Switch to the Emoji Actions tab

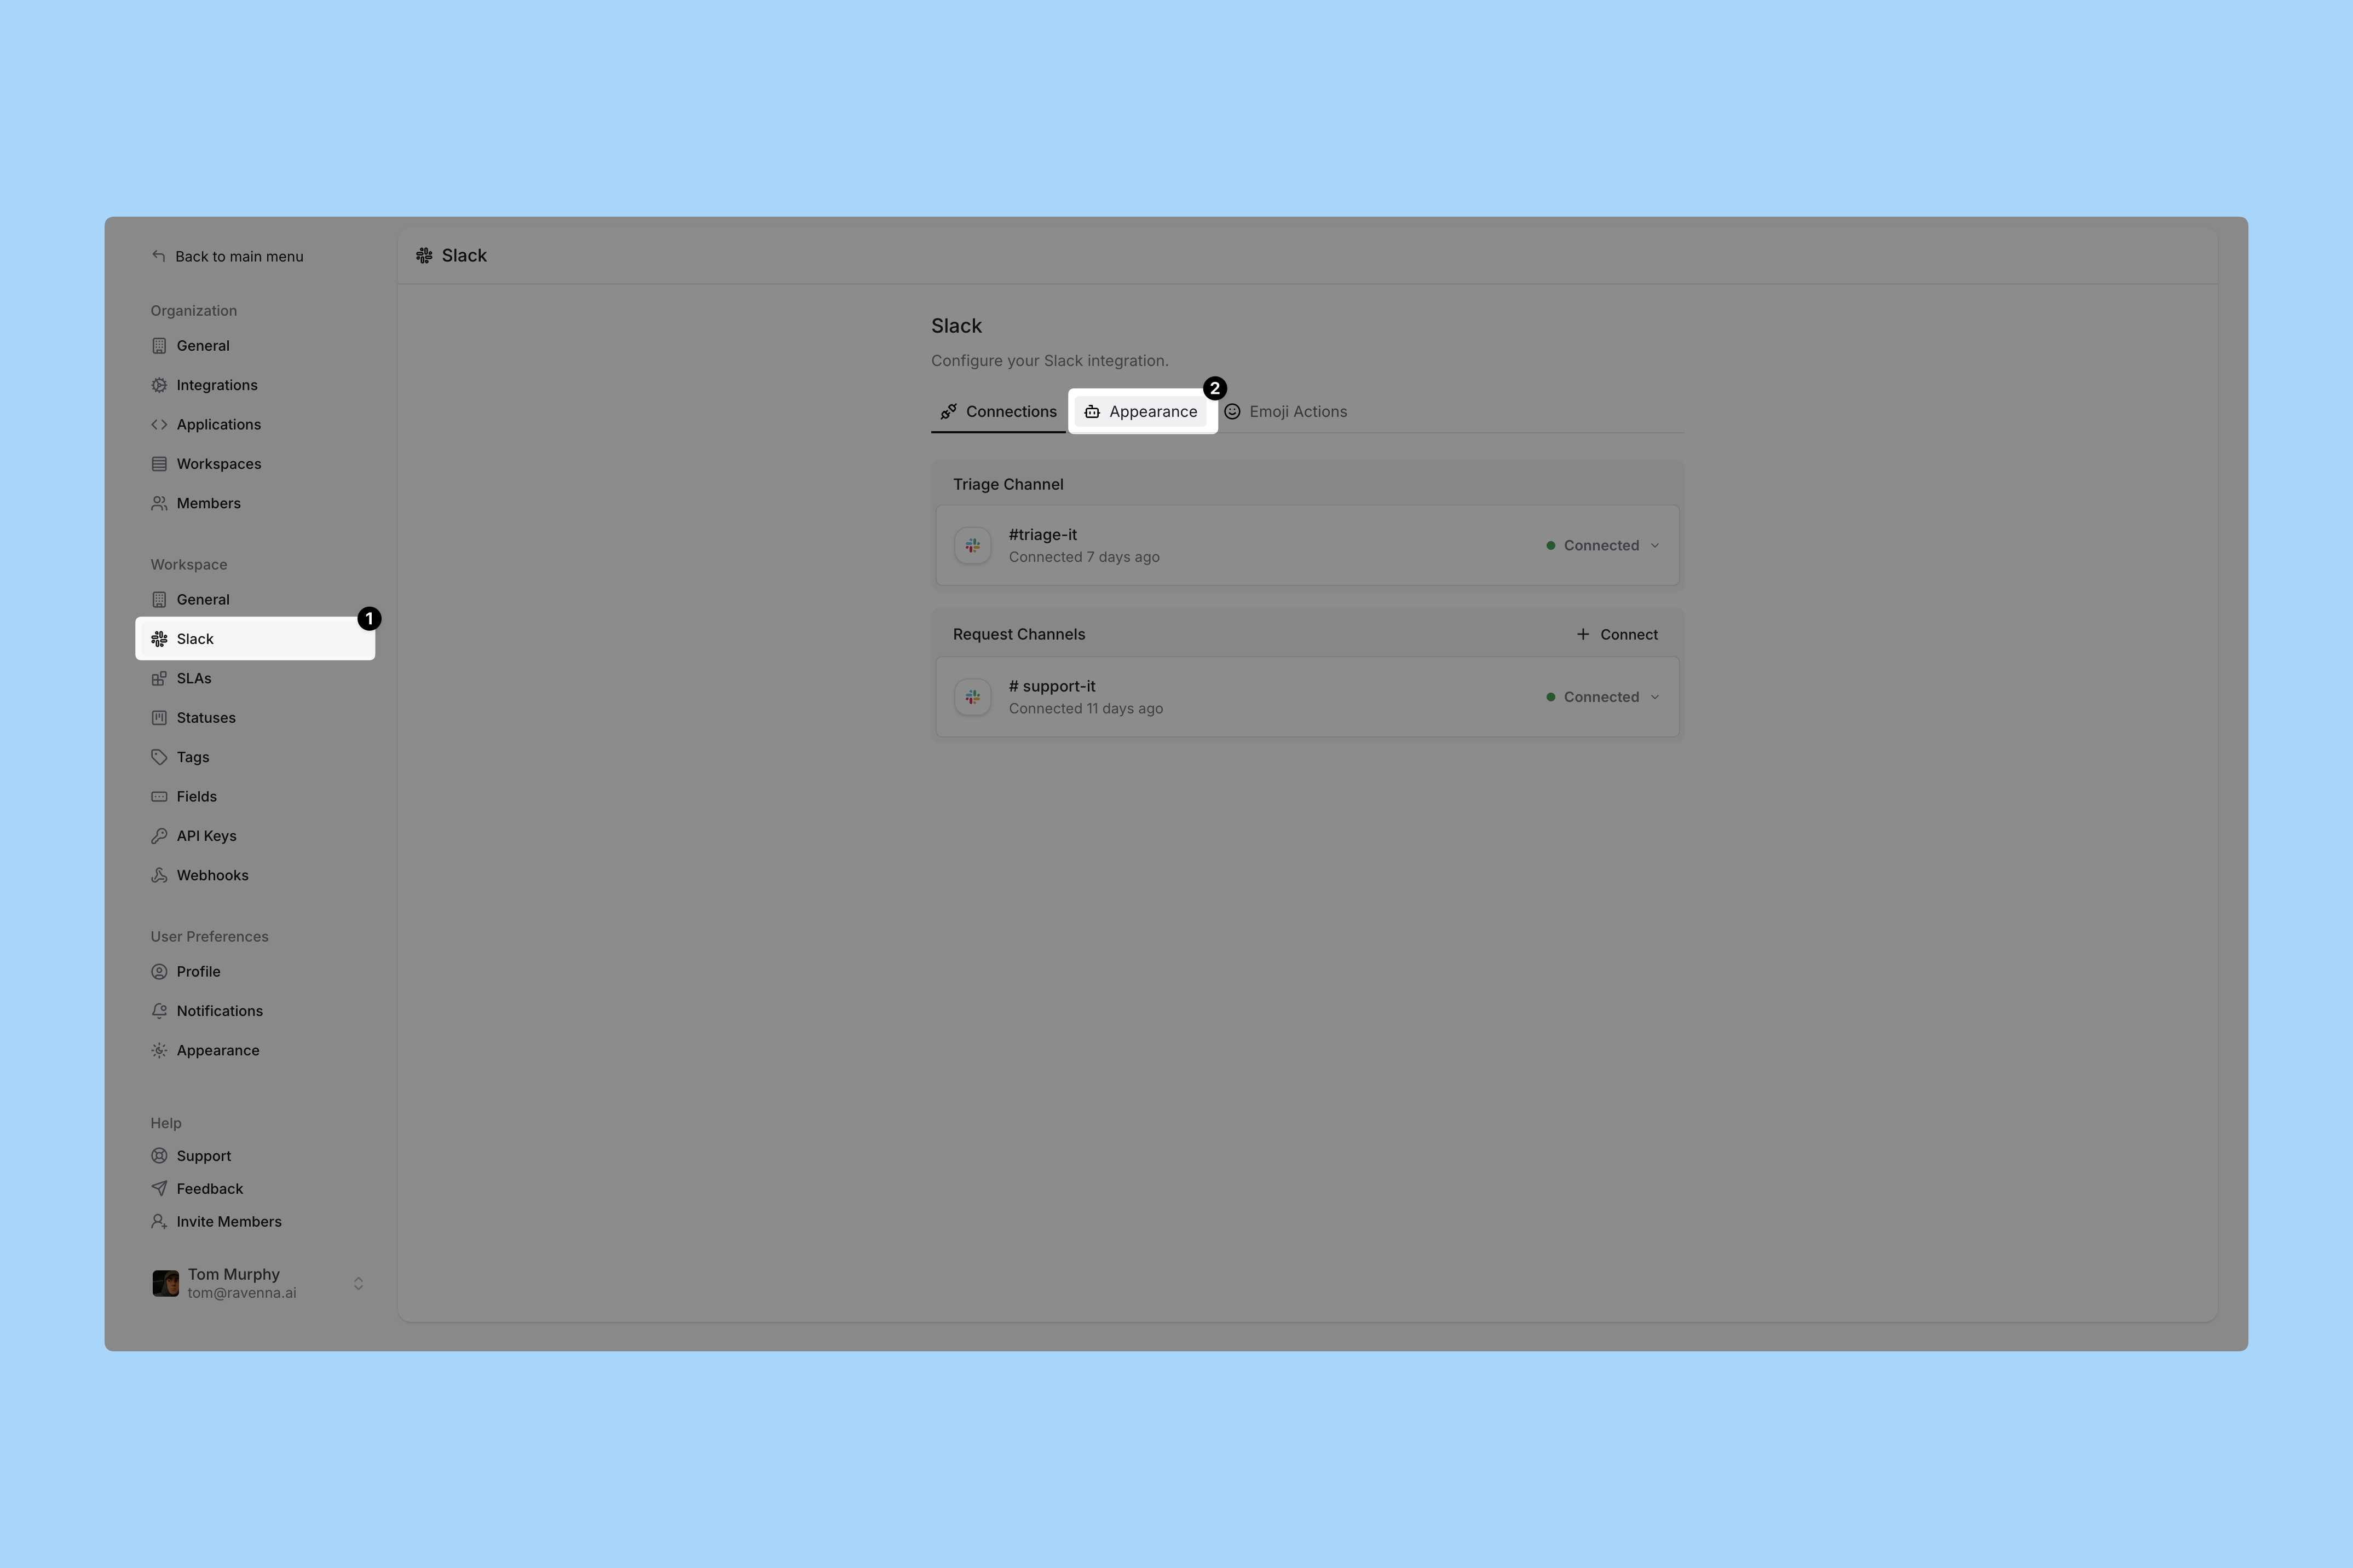1287,412
